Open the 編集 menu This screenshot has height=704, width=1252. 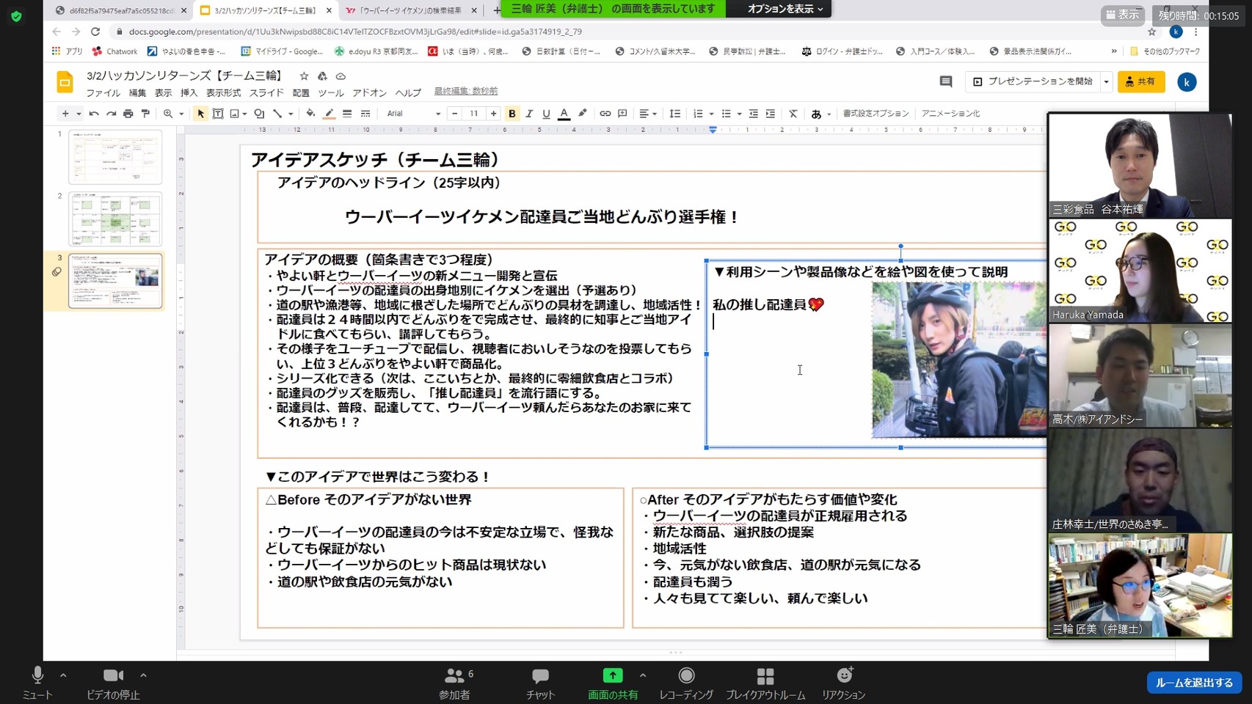[137, 93]
